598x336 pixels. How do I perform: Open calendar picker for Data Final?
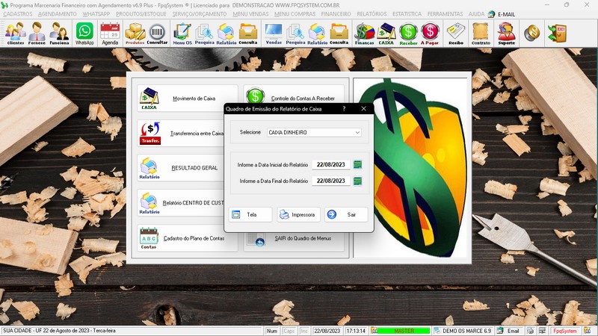point(357,181)
